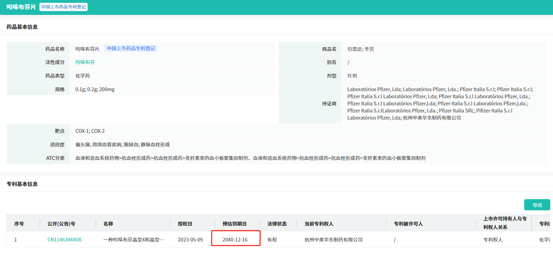Image resolution: width=553 pixels, height=253 pixels.
Task: Click the 有权 legal status cell
Action: click(x=272, y=240)
